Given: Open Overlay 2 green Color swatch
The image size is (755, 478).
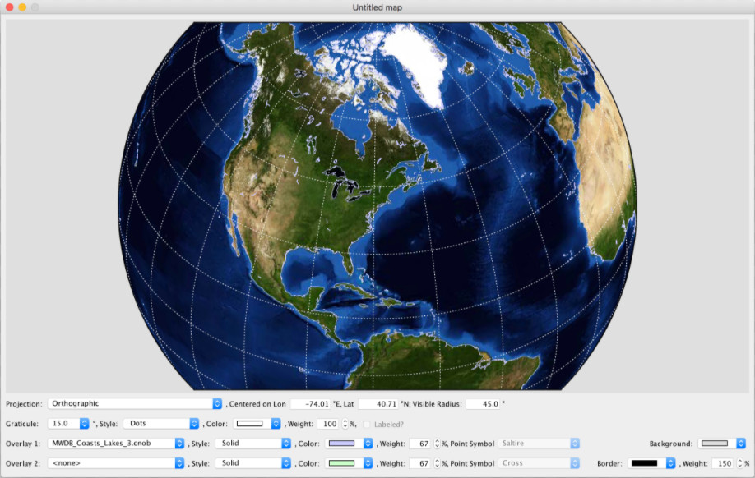Looking at the screenshot, I should 349,463.
